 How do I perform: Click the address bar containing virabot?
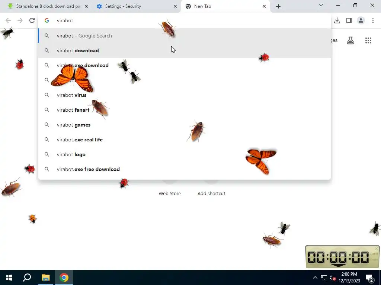pos(185,20)
